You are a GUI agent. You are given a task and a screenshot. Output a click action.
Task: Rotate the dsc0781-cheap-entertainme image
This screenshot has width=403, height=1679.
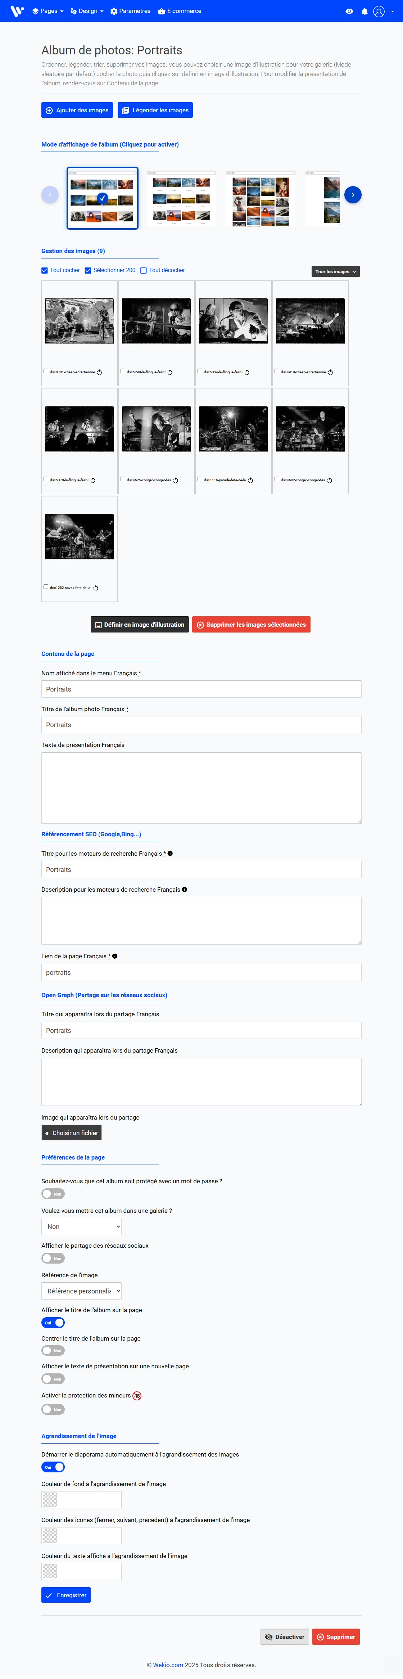click(100, 372)
